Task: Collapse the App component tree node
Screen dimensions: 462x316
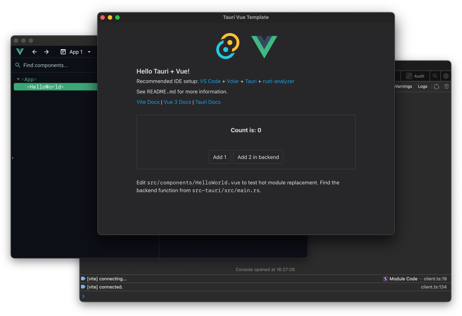Action: 18,79
